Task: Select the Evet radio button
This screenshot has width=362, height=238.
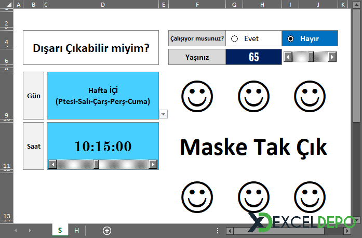Action: coord(235,38)
